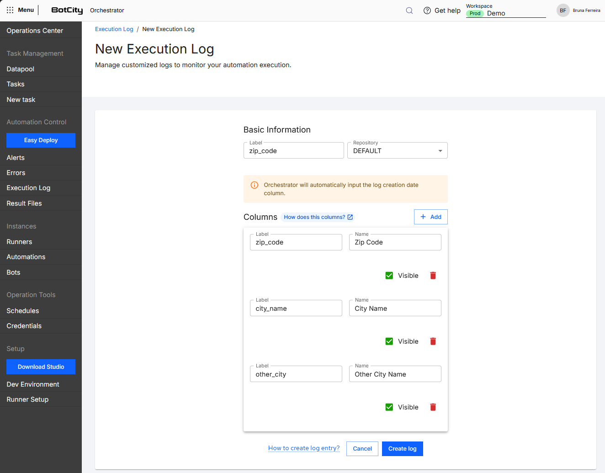605x473 pixels.
Task: Select New task in sidebar
Action: pyautogui.click(x=41, y=100)
